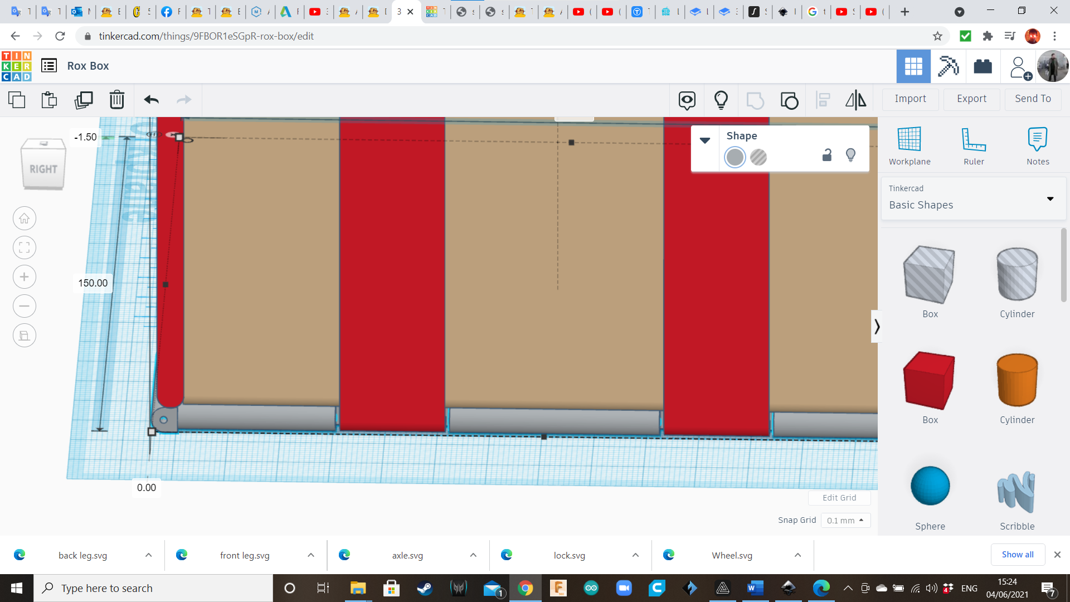Open the Snap Grid 0.1 mm dropdown
Screen dimensions: 1070x602
845,520
